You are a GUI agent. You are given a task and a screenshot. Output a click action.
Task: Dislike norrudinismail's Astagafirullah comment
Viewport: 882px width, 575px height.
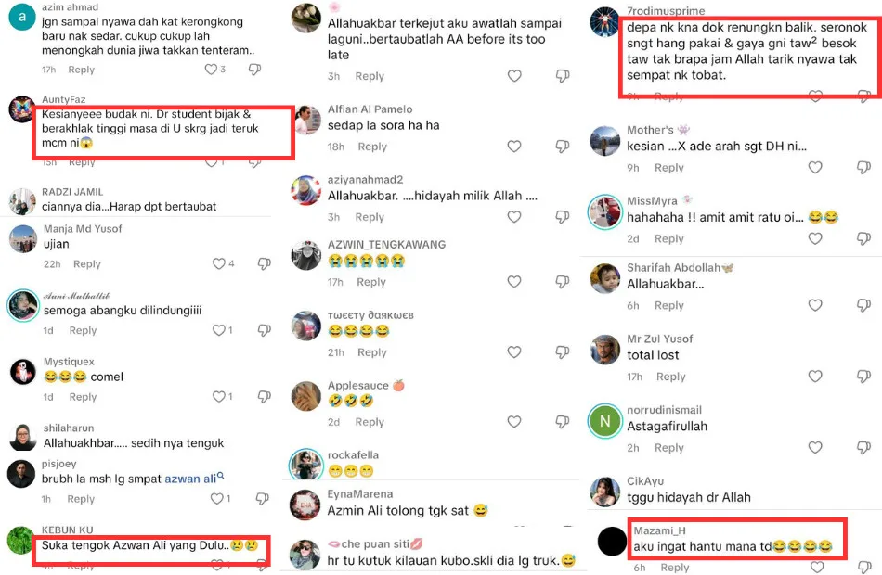pos(864,447)
